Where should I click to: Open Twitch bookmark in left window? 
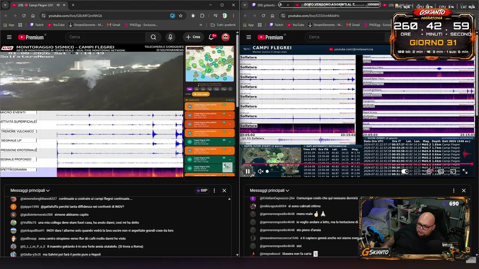[36, 25]
